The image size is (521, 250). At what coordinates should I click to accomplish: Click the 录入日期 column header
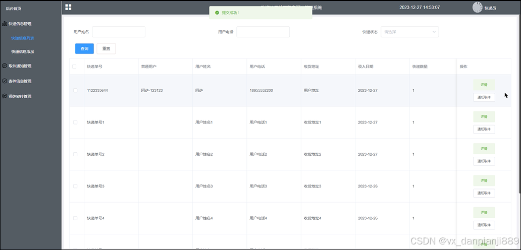pyautogui.click(x=366, y=67)
